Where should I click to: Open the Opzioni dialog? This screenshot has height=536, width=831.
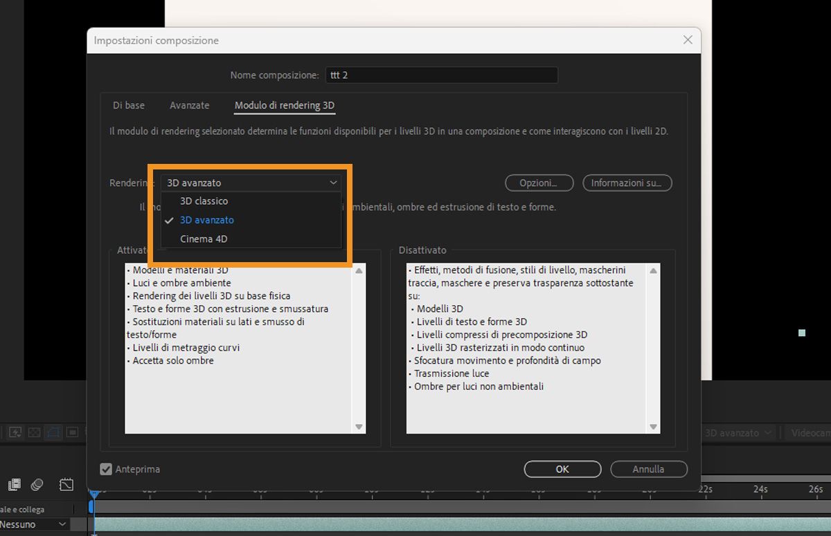(x=539, y=183)
